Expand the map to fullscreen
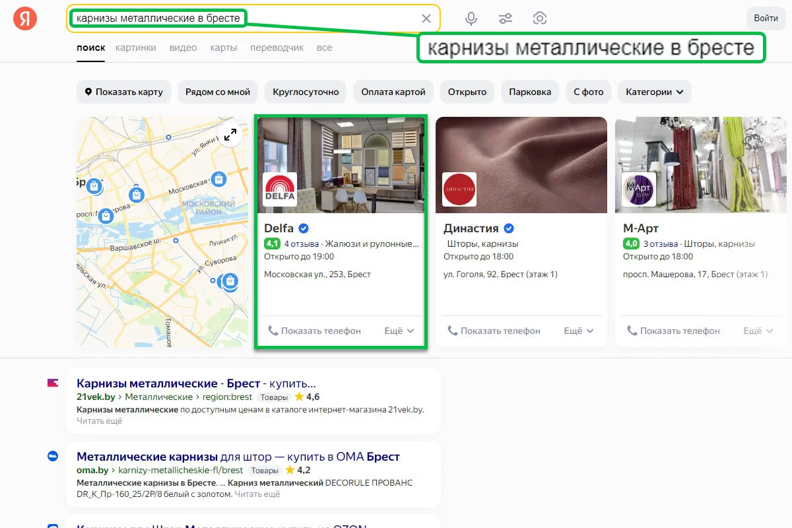The height and width of the screenshot is (528, 792). [x=230, y=135]
